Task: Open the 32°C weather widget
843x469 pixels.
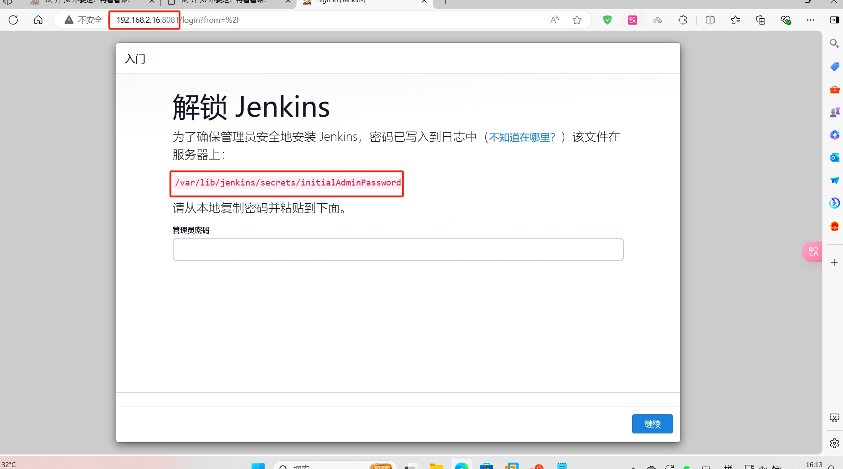Action: [x=9, y=464]
